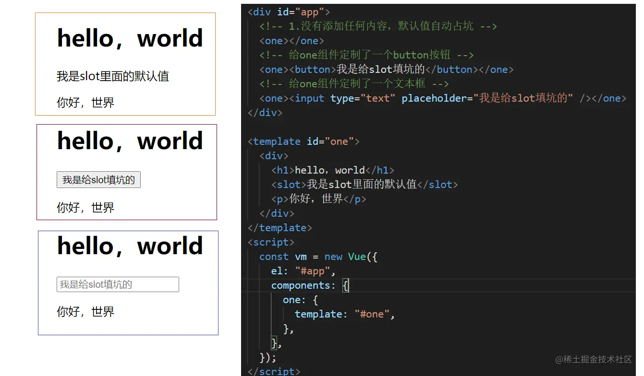Click the opening <script> tag line
Viewport: 644px width, 376px height.
click(271, 242)
